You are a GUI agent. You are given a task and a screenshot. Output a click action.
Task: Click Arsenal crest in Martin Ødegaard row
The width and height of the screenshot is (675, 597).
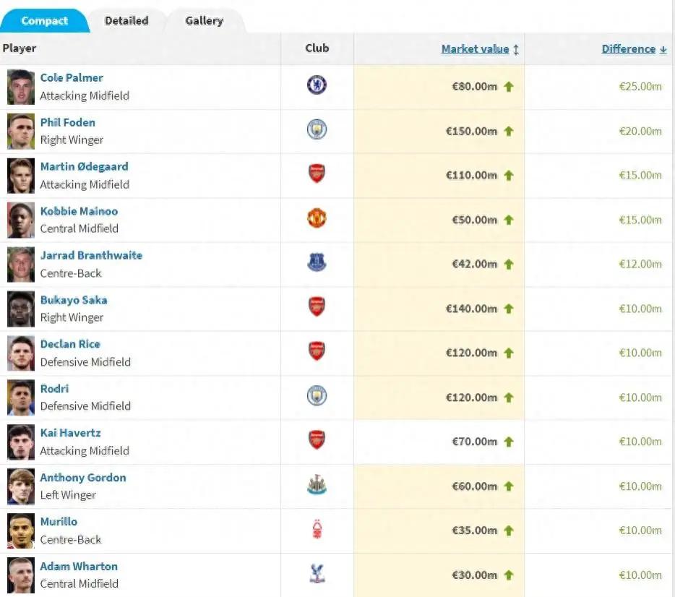click(317, 174)
